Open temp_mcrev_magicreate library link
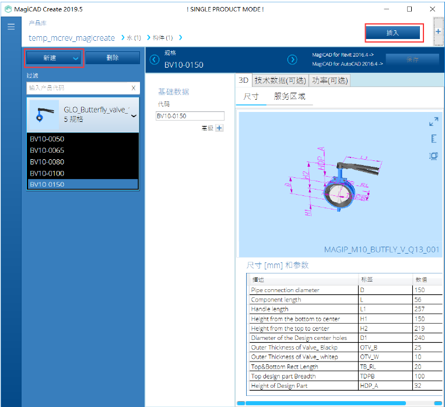 coord(72,38)
